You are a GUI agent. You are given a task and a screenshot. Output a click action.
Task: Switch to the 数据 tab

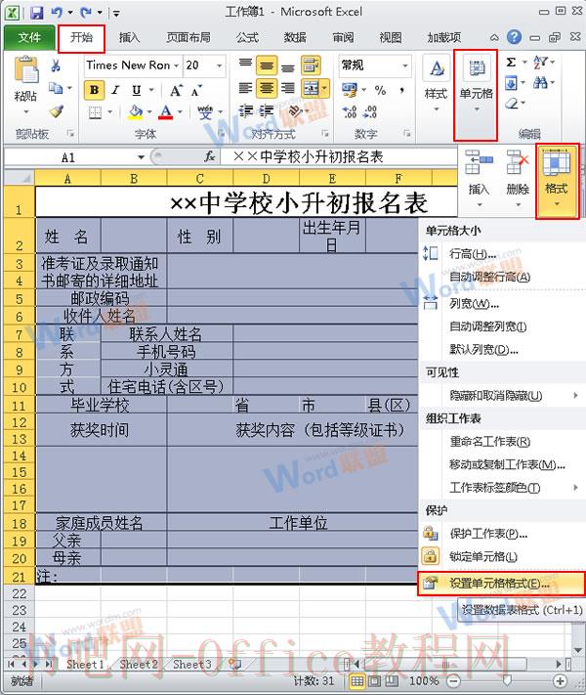coord(295,38)
